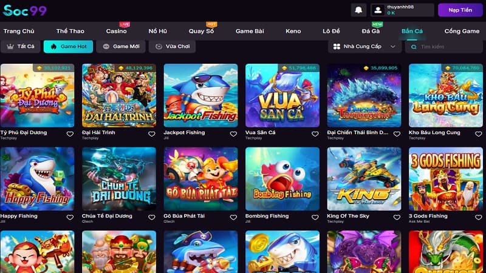Click jackpot amount 48,129,396 badge
Screen dimensions: 486x273
[135, 68]
